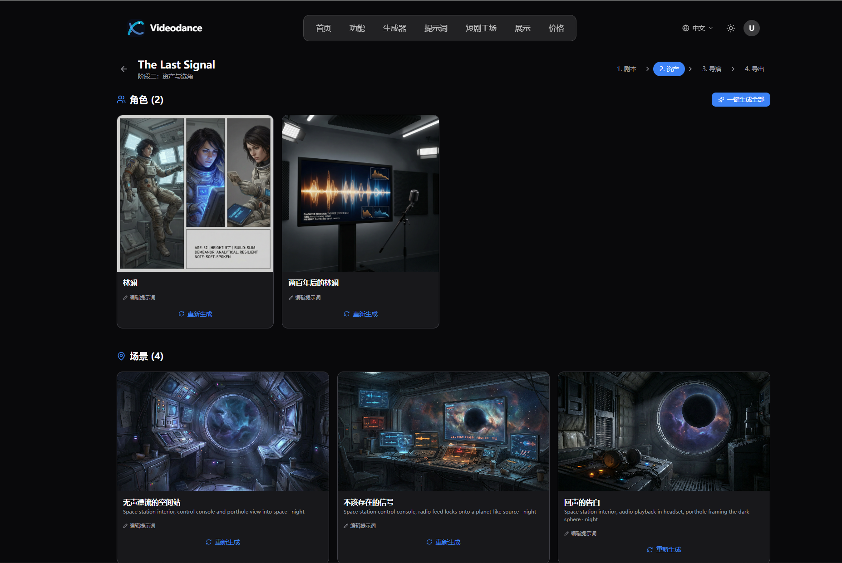This screenshot has height=563, width=842.
Task: Open the 中文 language dropdown
Action: (x=699, y=28)
